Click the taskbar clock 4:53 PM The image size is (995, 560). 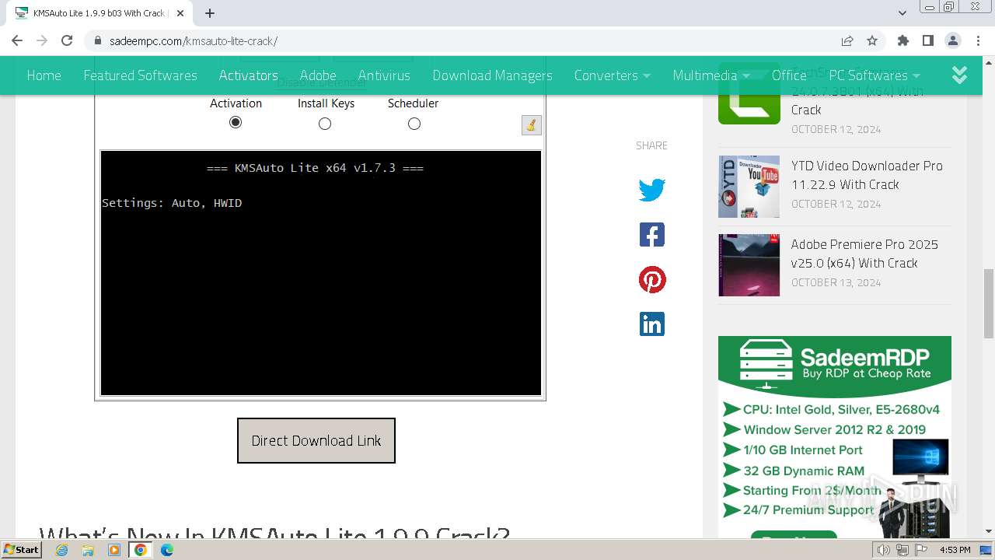[955, 550]
